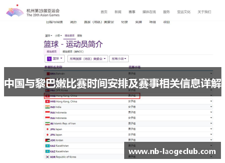
Task: Open 新闻 in the top navigation
Action: [x=118, y=12]
